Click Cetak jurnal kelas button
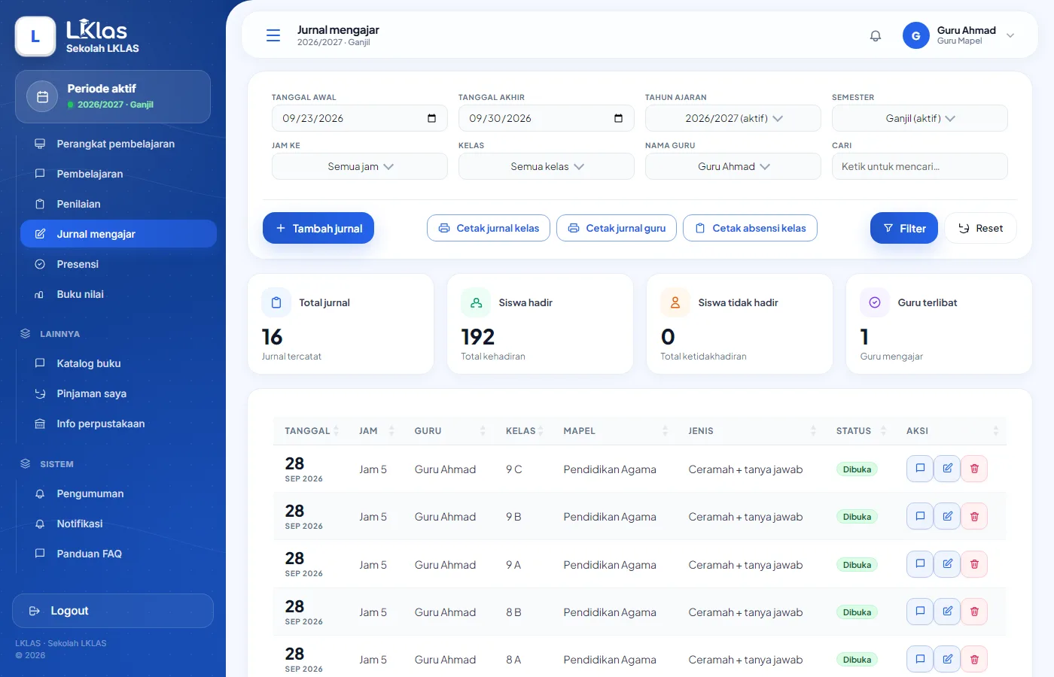The image size is (1054, 677). pos(489,228)
